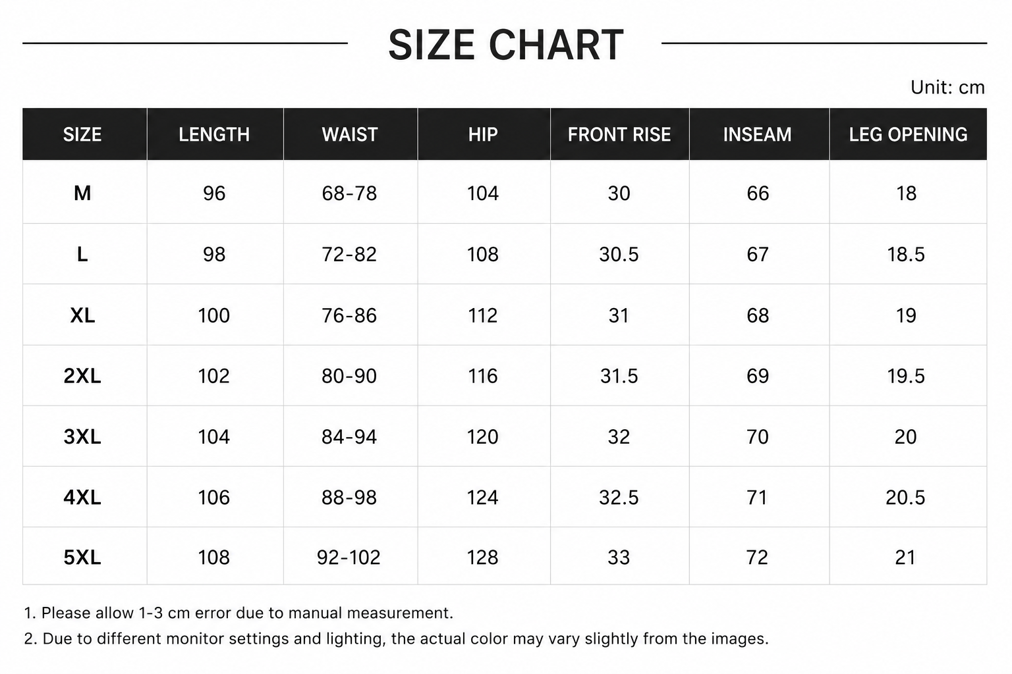Click the 92-102 waist value

[x=349, y=557]
